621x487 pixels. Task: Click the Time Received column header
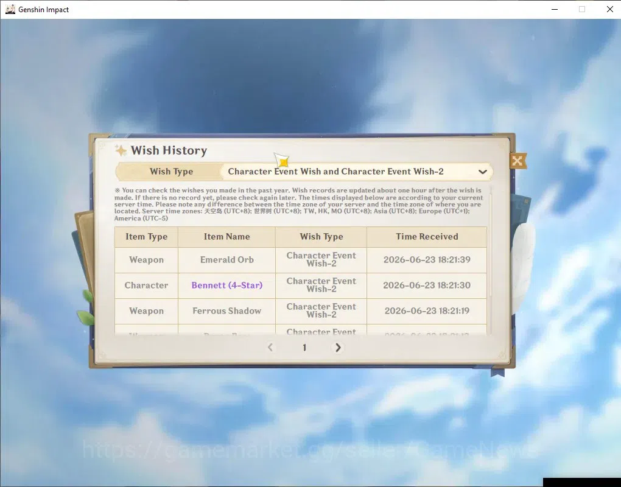(427, 237)
